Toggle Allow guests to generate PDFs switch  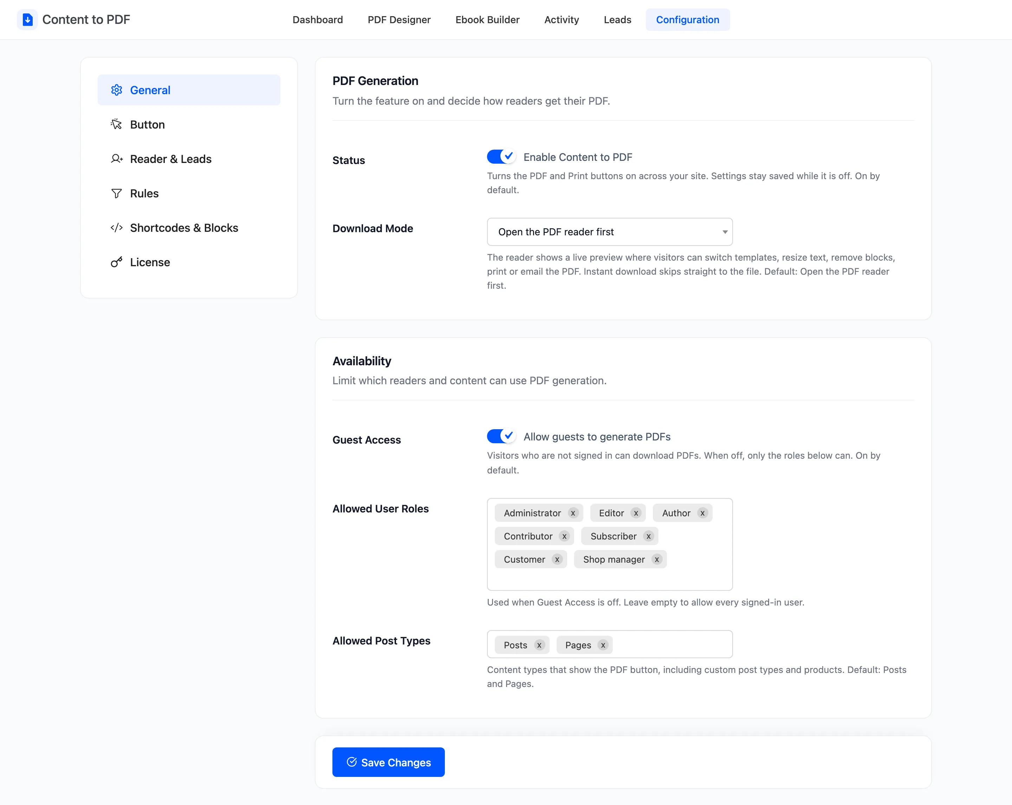coord(501,436)
